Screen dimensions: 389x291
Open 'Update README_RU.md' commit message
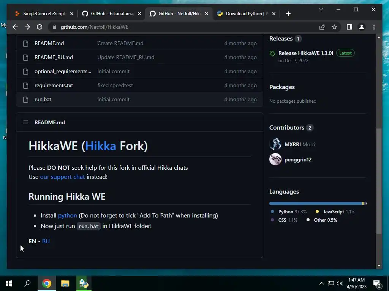[x=126, y=58]
